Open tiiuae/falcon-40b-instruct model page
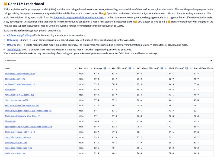Viewport: 217px width, 157px height. coord(20,74)
